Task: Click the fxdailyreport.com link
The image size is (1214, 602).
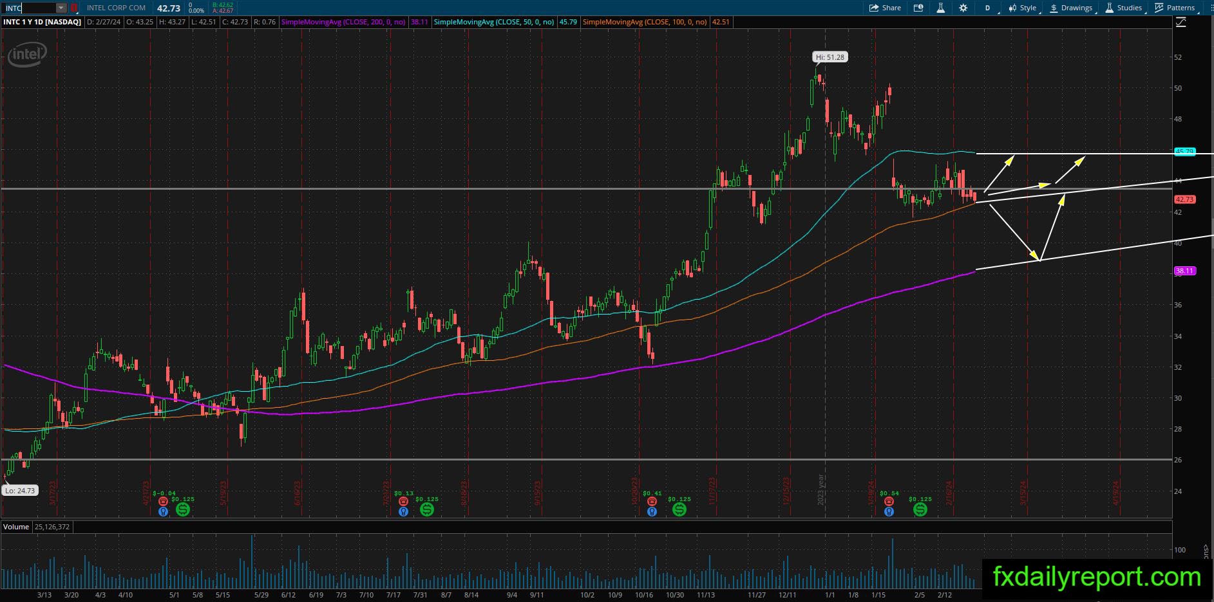Action: tap(1097, 578)
